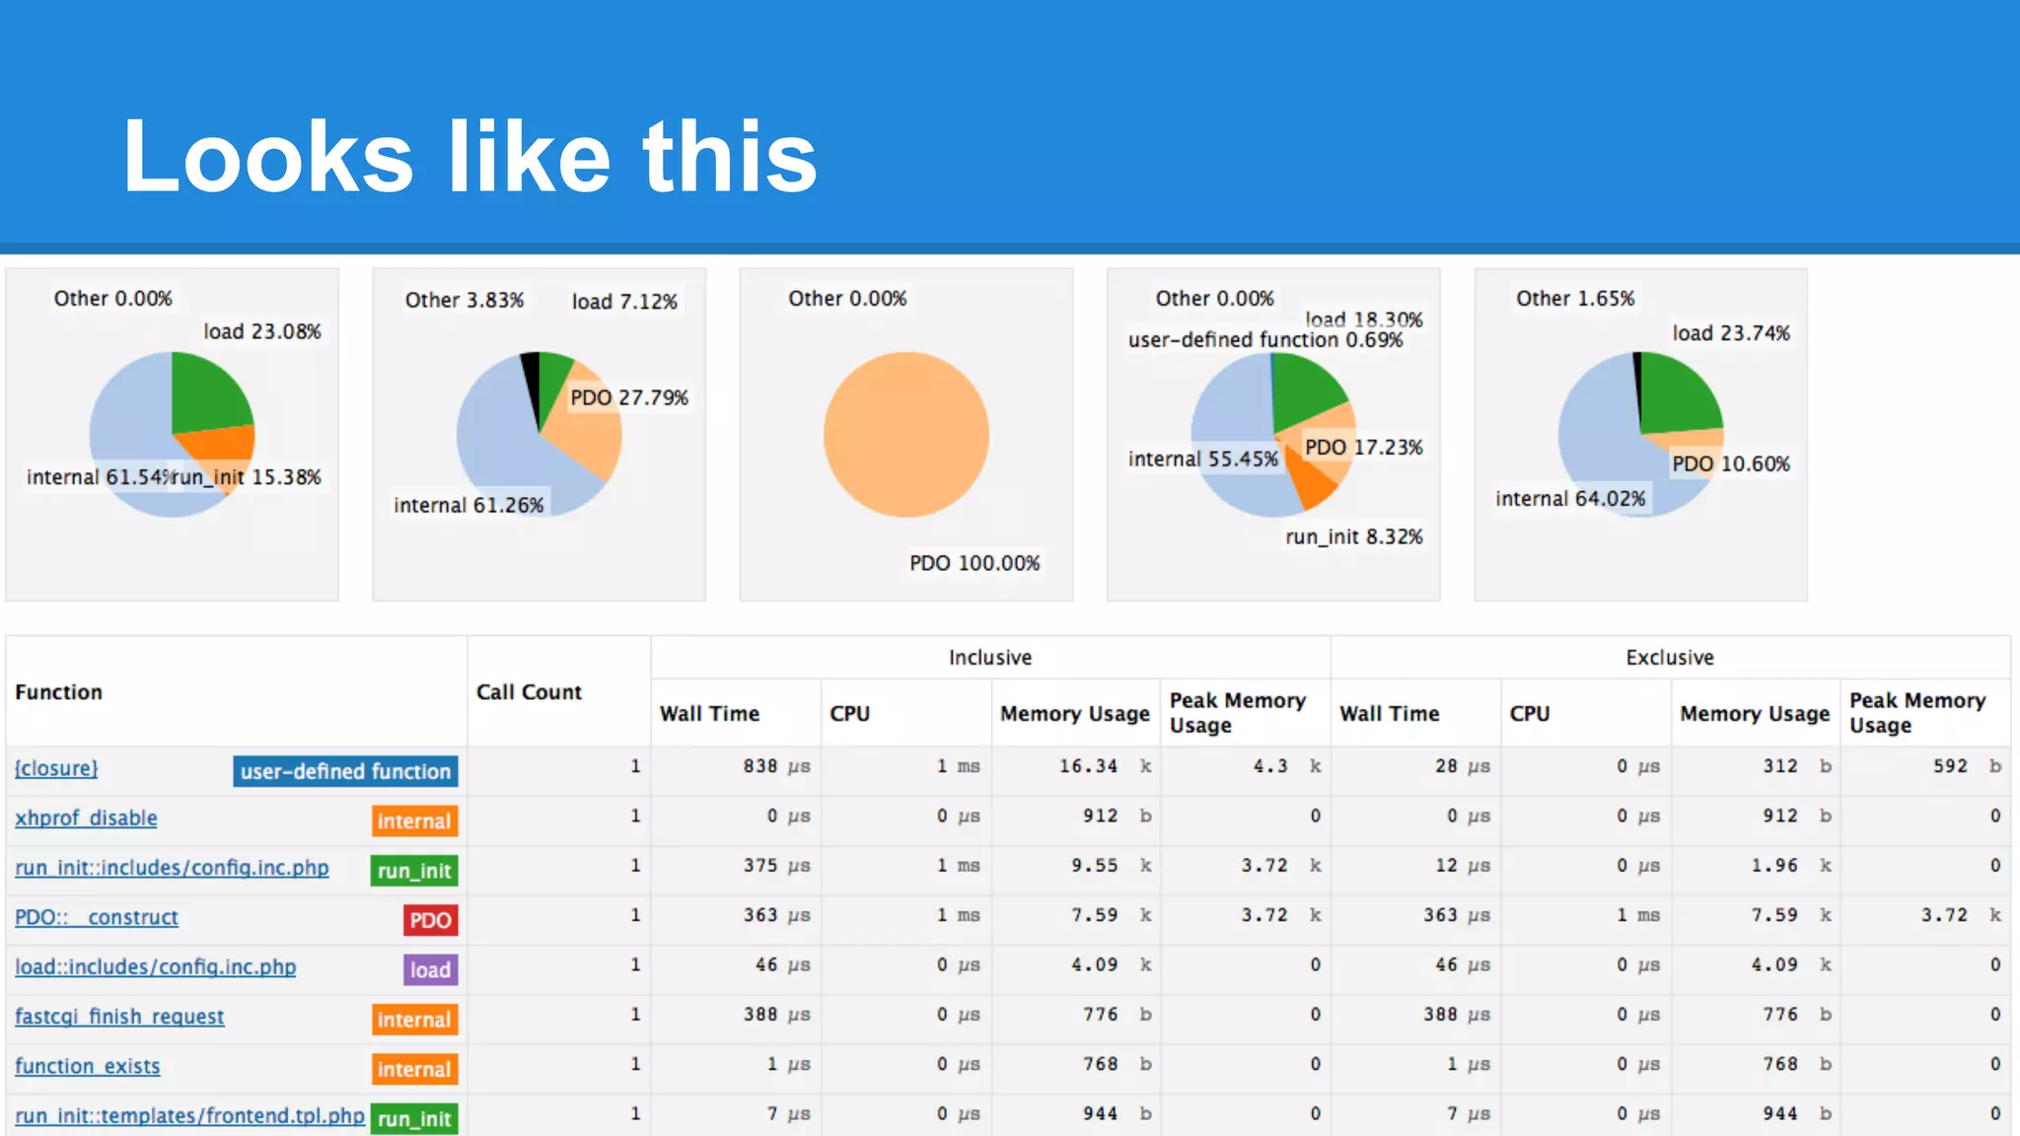2020x1136 pixels.
Task: Click the red PDO category tag
Action: coord(430,920)
